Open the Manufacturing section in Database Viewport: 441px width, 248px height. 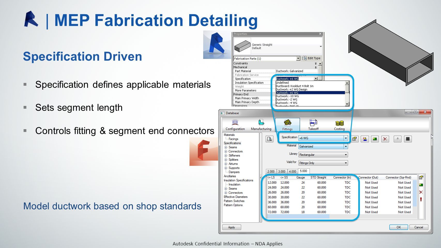pos(261,125)
